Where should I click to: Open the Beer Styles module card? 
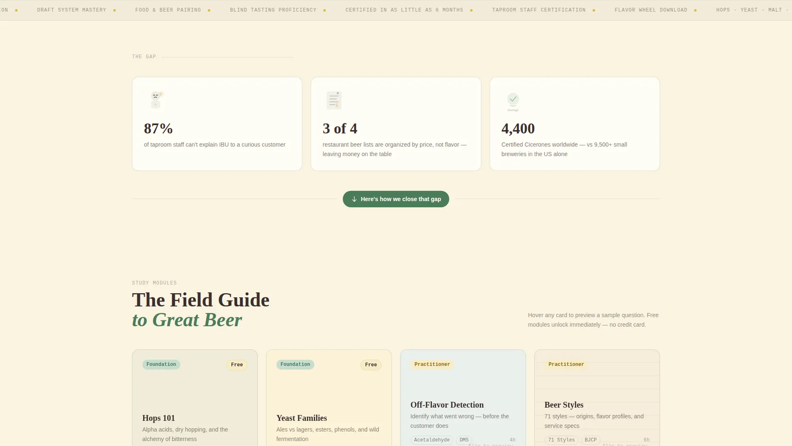(x=597, y=398)
